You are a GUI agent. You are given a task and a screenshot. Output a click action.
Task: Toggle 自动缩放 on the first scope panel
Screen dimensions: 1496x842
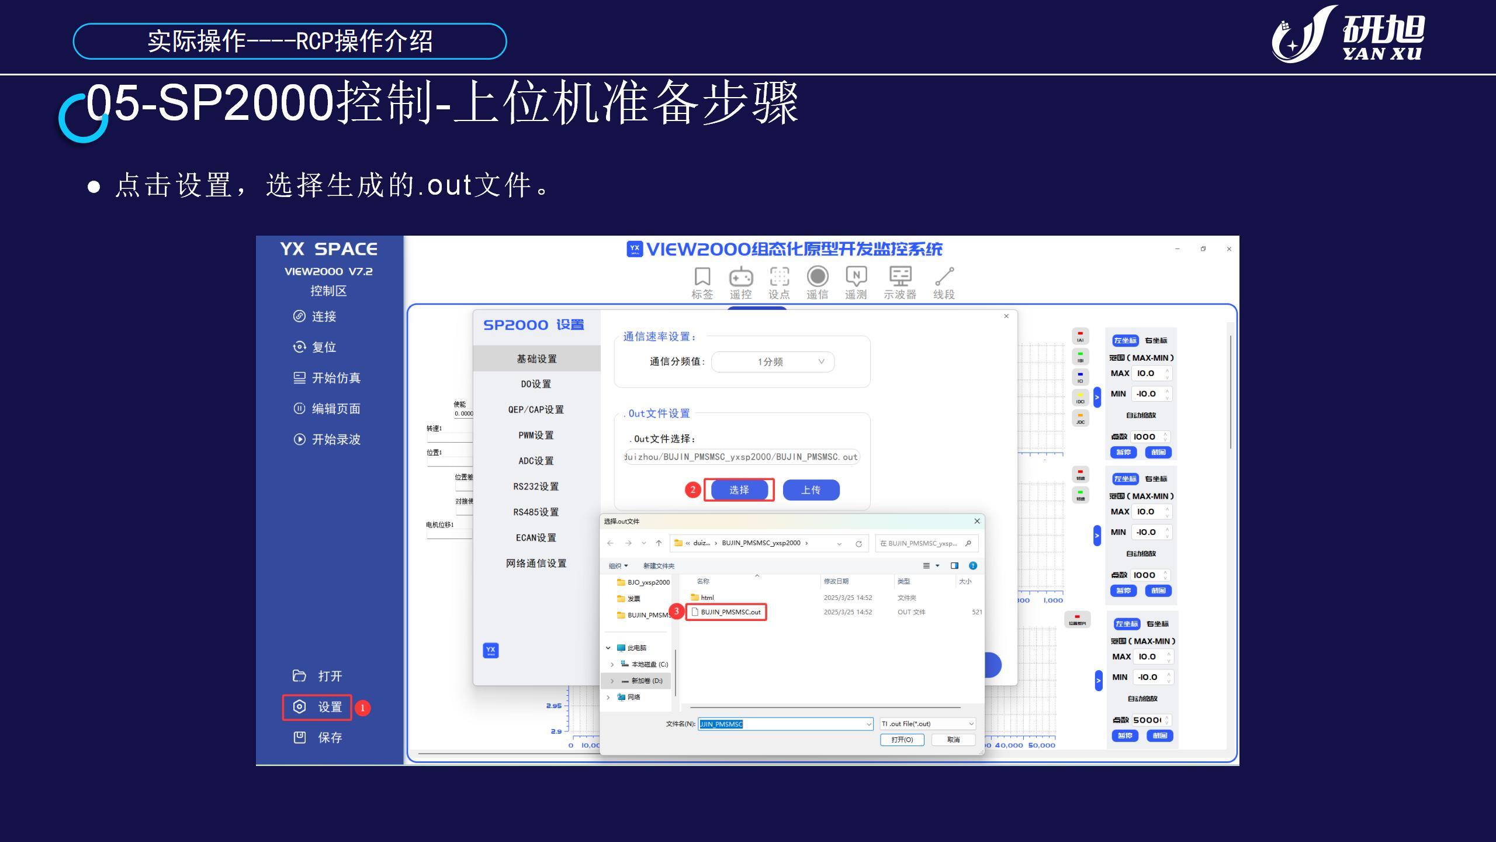pos(1141,415)
